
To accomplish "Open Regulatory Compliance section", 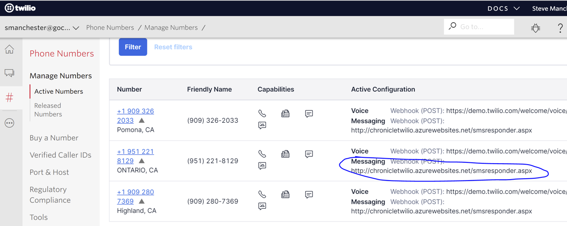I will coord(50,195).
